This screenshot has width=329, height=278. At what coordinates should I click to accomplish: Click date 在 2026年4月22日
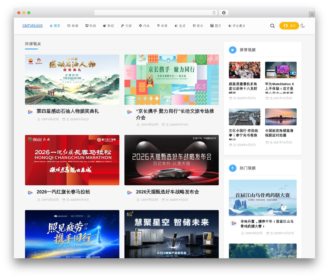tap(177, 200)
